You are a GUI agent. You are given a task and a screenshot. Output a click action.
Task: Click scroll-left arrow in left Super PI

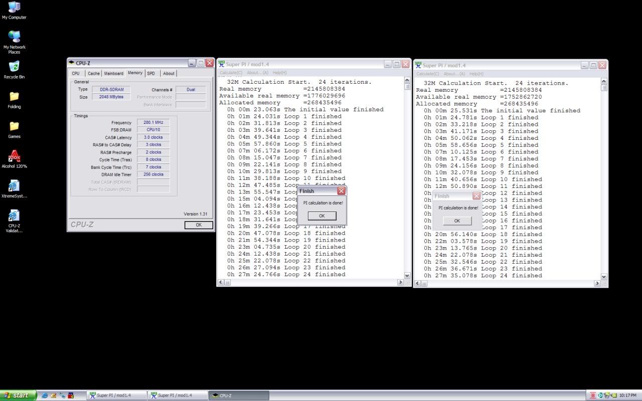(x=221, y=283)
